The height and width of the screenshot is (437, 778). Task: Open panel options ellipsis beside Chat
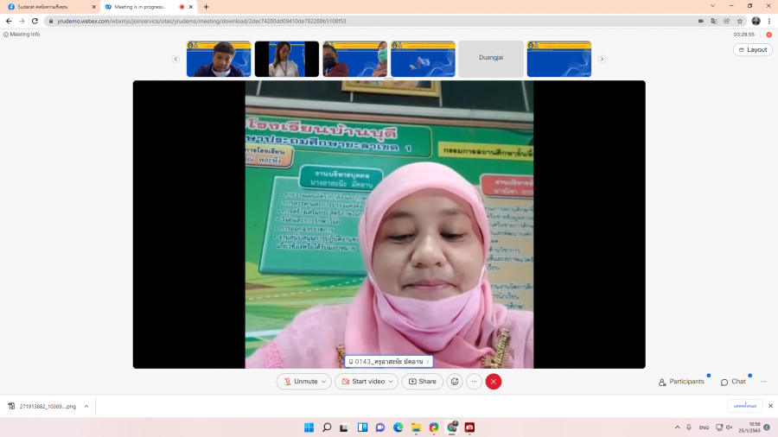click(x=763, y=382)
